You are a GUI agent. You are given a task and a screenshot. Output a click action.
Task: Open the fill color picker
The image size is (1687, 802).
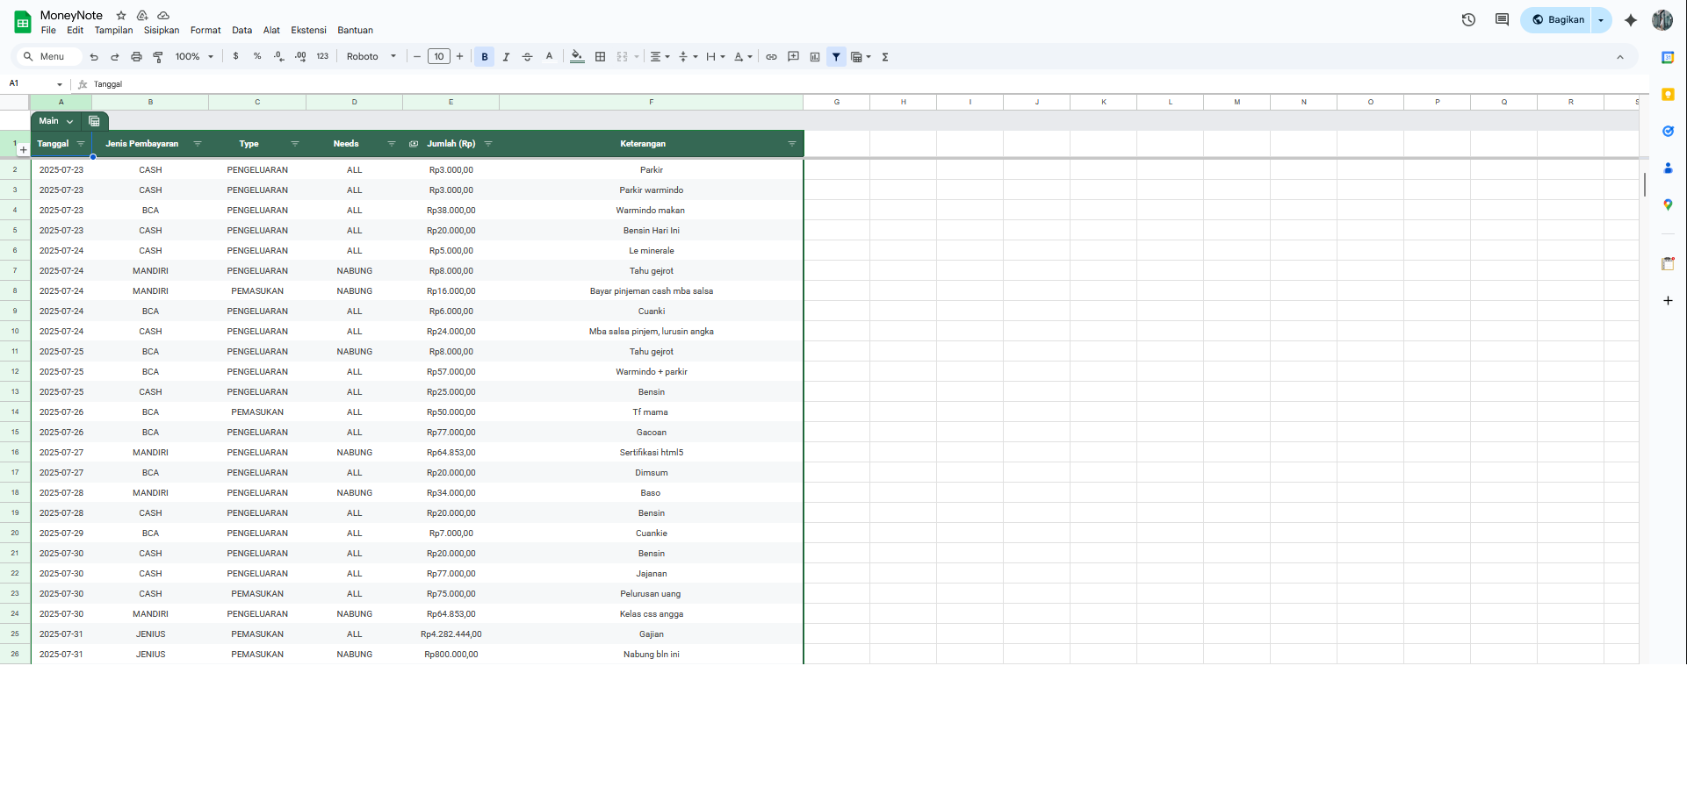(577, 57)
